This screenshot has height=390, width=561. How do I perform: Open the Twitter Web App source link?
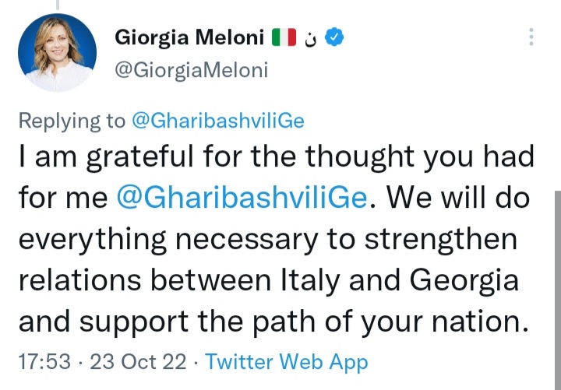tap(288, 363)
